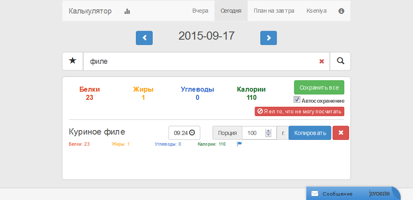Go to next day with right arrow
Image resolution: width=413 pixels, height=200 pixels.
269,38
